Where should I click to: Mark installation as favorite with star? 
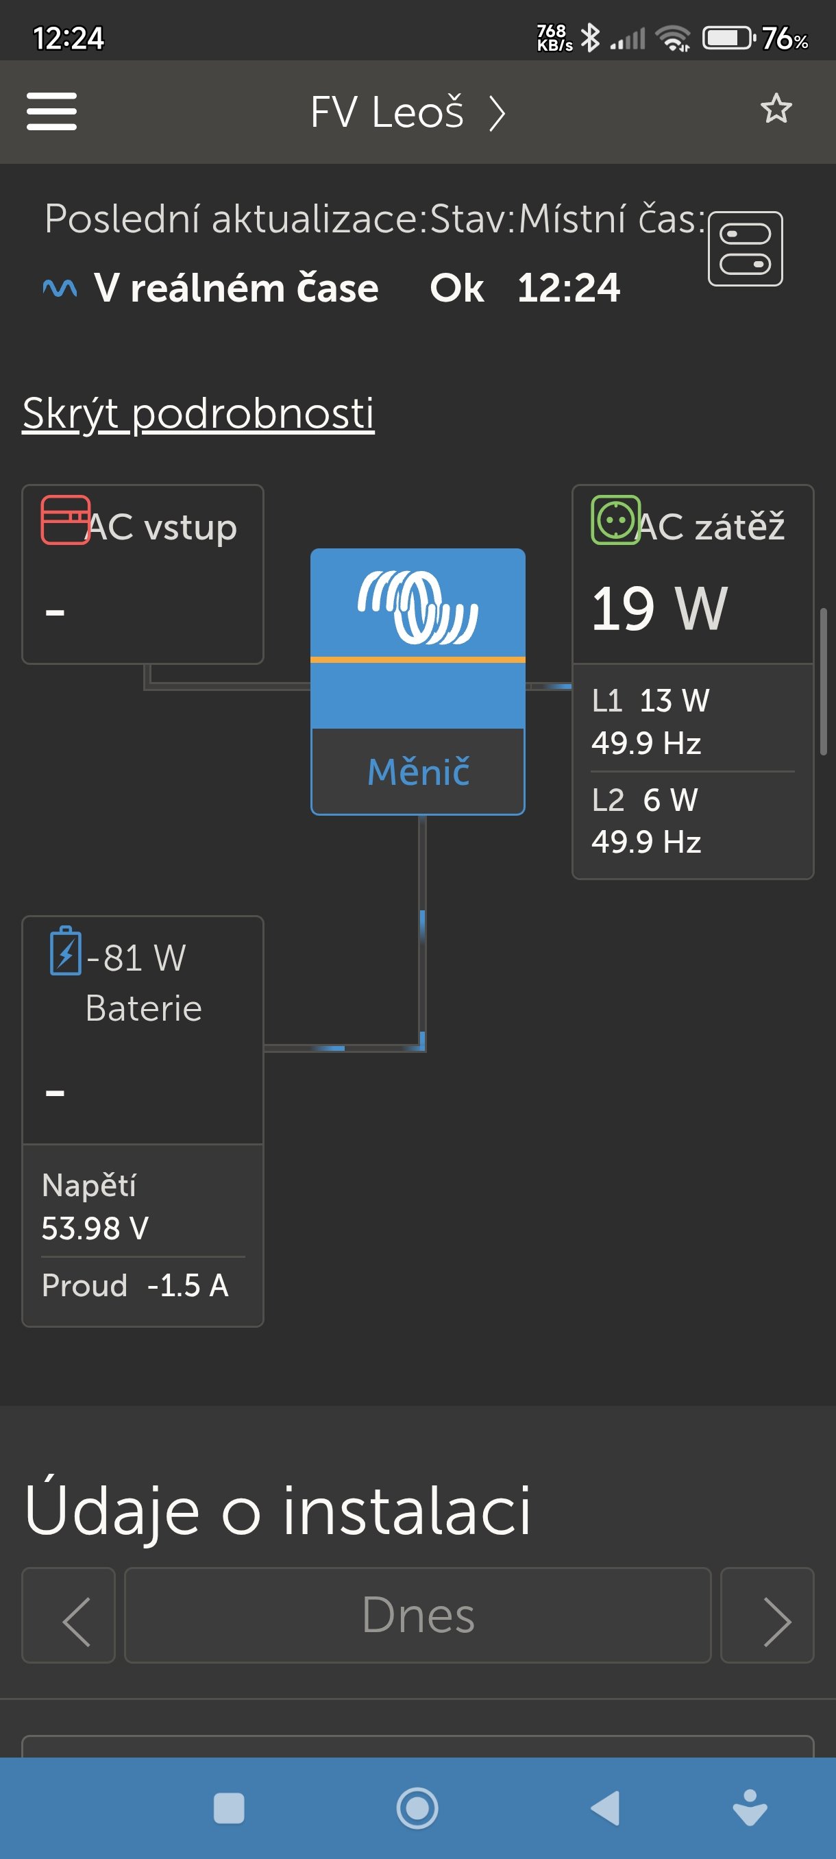click(776, 109)
